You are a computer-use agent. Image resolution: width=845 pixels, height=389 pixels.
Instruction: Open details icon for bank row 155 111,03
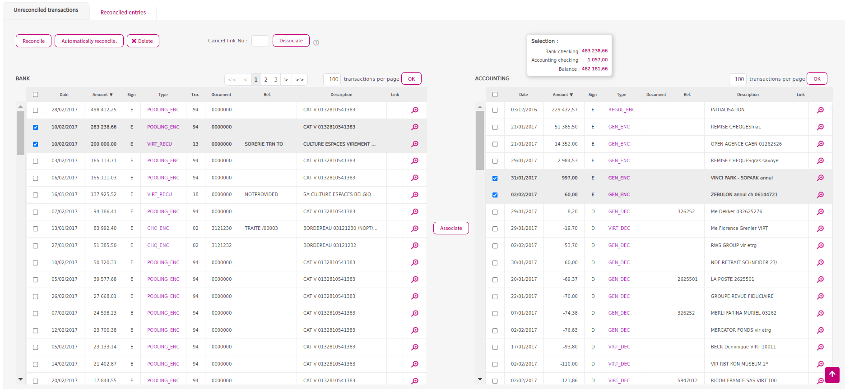414,178
